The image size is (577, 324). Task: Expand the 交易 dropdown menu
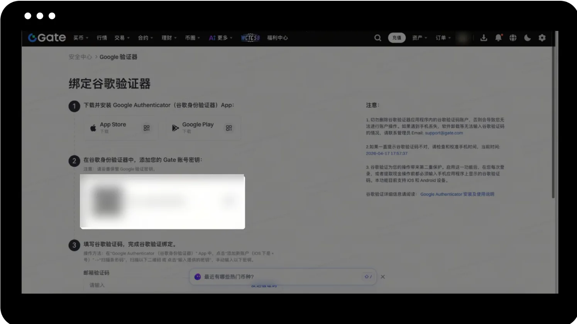[x=122, y=38]
